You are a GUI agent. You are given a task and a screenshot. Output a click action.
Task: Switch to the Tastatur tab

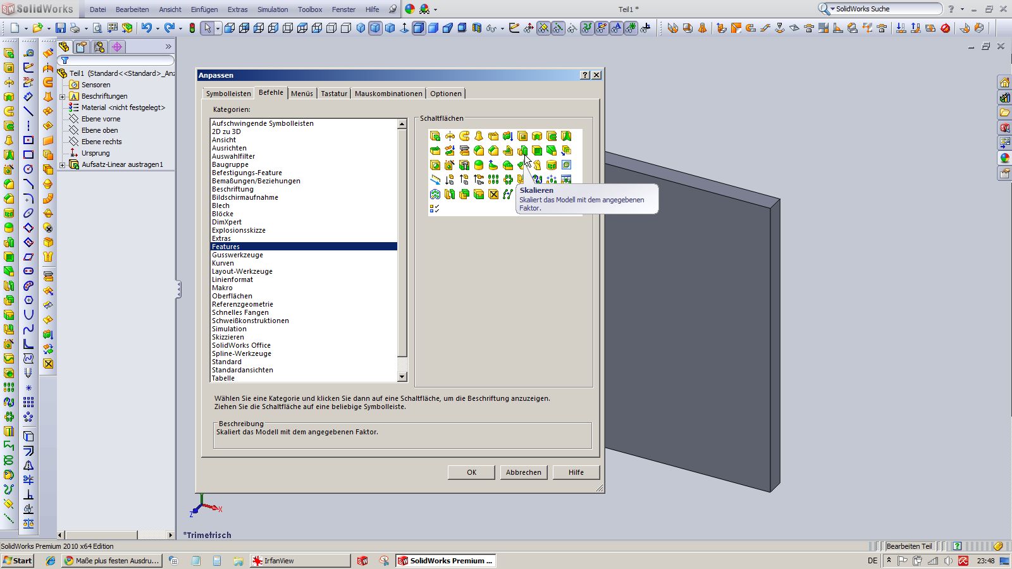(333, 94)
